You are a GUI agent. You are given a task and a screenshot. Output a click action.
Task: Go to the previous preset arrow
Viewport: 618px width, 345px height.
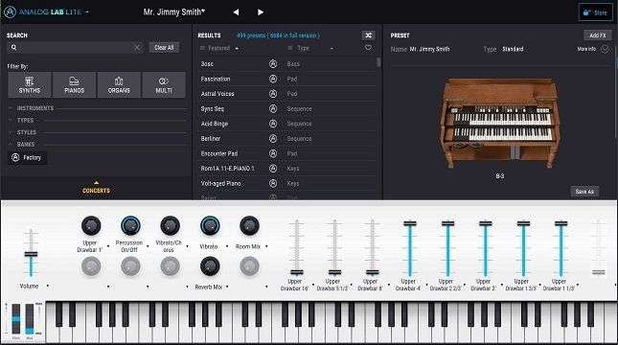236,12
